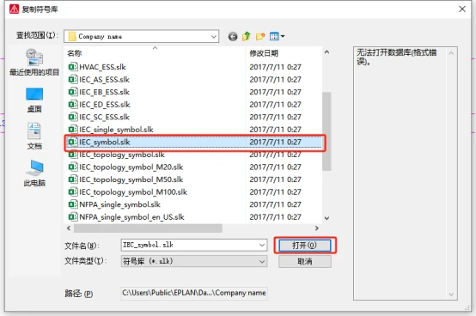
Task: Select file name IEC_topology_symbol.slk
Action: (x=122, y=155)
